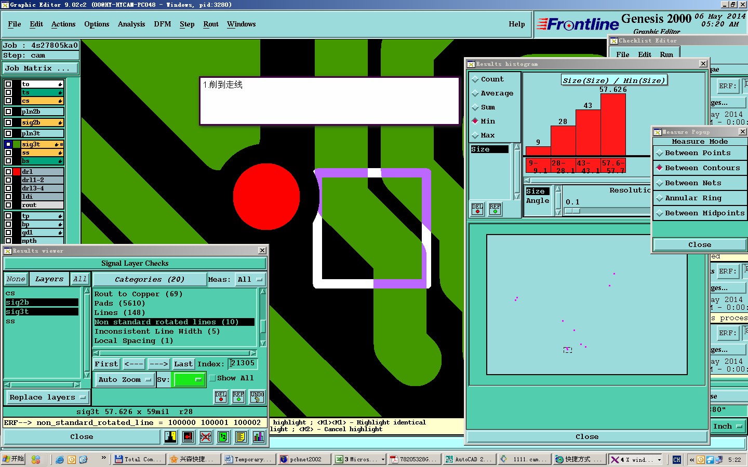Click Close in the Results histogram window
Viewport: 748px width, 467px height.
(x=587, y=437)
